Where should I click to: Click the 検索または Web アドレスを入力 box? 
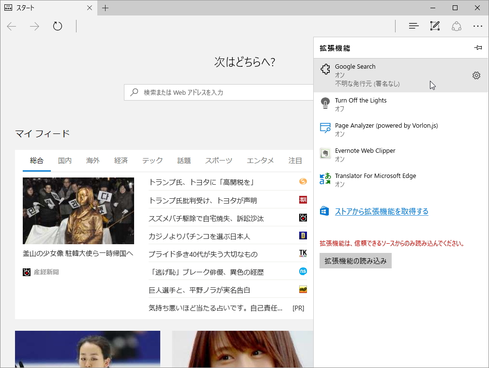(x=219, y=92)
